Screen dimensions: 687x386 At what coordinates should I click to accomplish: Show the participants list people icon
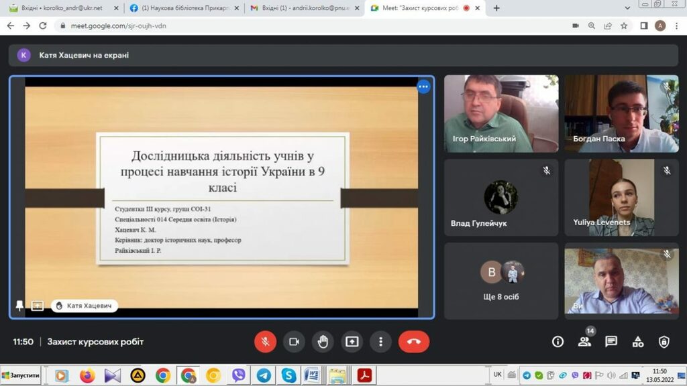[584, 342]
